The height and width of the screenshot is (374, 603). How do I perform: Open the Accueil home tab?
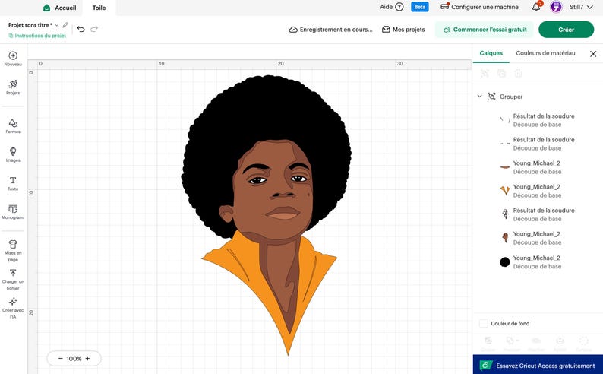pos(59,8)
